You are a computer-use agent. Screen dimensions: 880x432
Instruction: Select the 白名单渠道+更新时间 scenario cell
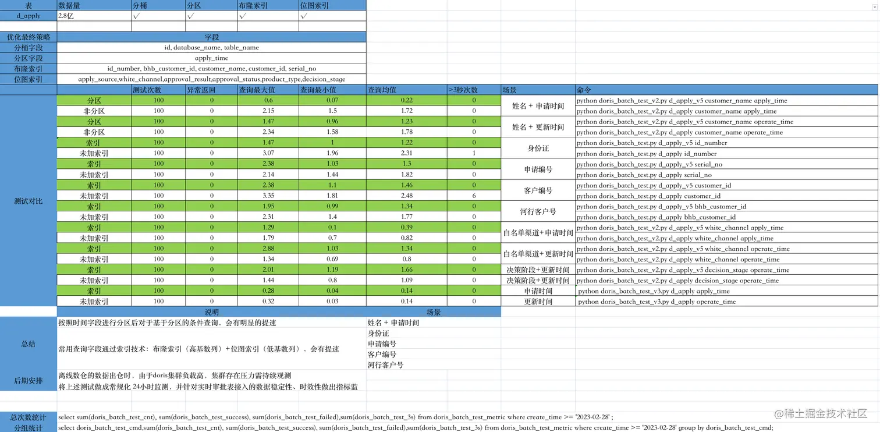pos(538,254)
